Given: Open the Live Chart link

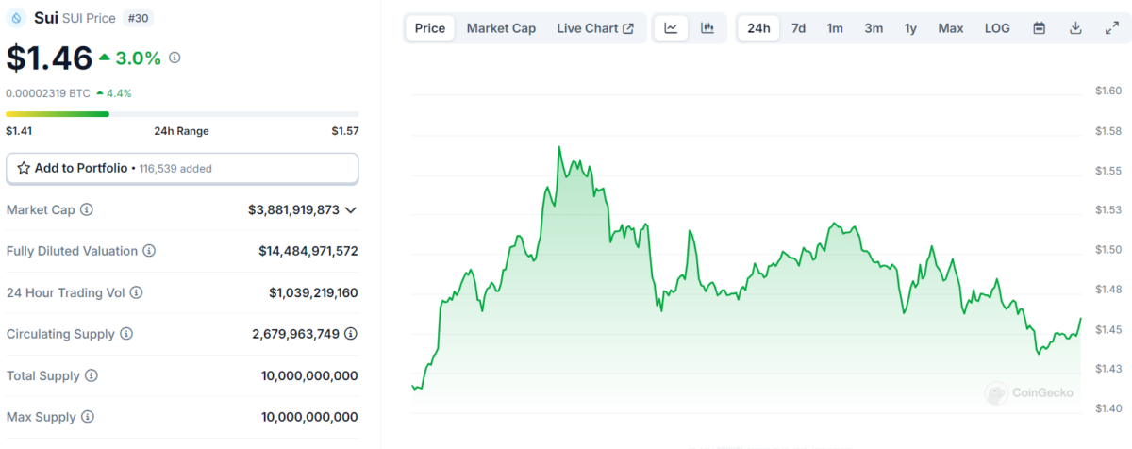Looking at the screenshot, I should [x=595, y=28].
